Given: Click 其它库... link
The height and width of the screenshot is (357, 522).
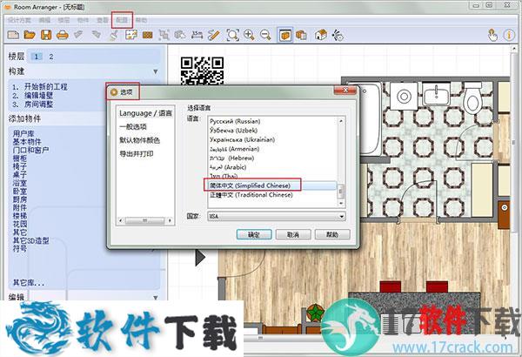Looking at the screenshot, I should coord(29,283).
